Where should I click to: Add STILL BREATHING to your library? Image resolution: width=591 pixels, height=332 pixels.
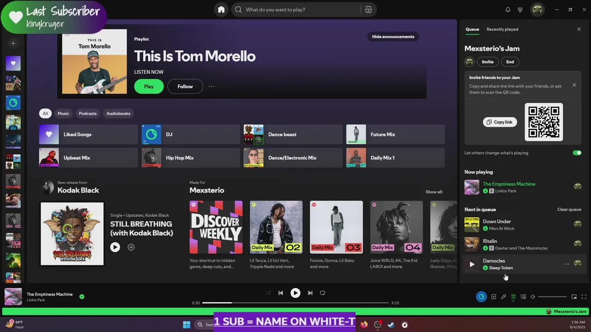tap(131, 247)
